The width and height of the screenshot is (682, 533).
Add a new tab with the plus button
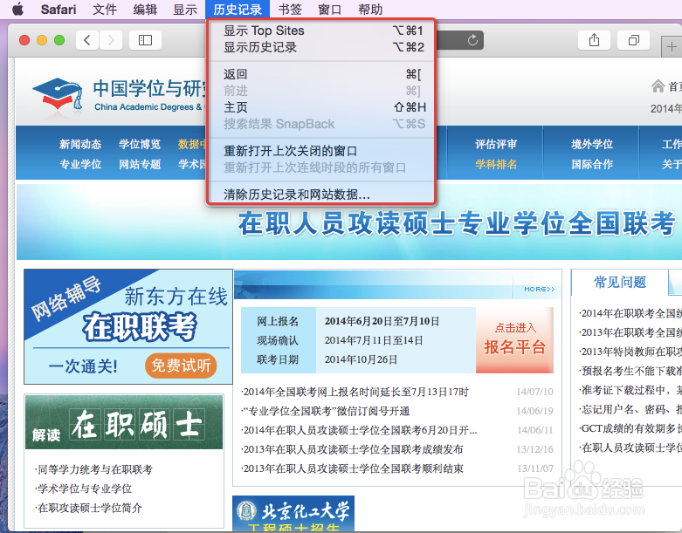pyautogui.click(x=672, y=46)
